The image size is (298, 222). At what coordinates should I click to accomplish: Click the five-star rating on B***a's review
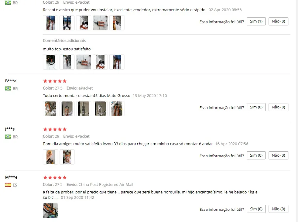click(55, 81)
